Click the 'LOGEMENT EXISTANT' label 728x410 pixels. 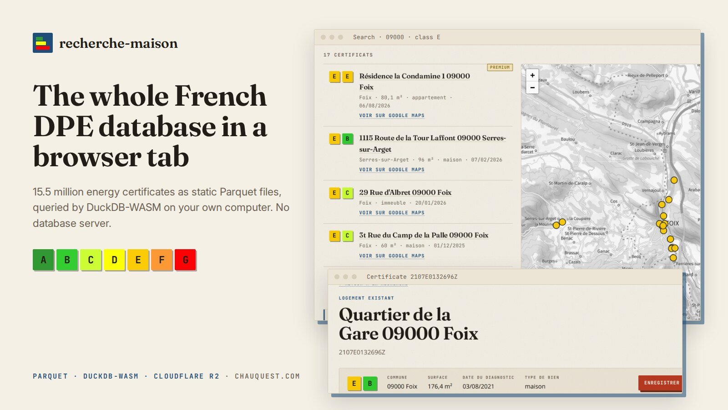[x=366, y=298]
